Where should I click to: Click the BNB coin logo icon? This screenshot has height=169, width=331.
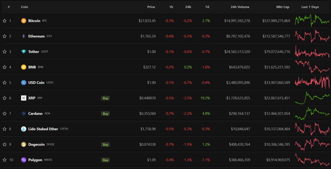click(24, 67)
